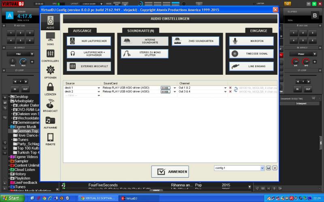Viewport: 324px width, 202px height.
Task: Open ASIO panel button for deck 1
Action: pos(166,88)
